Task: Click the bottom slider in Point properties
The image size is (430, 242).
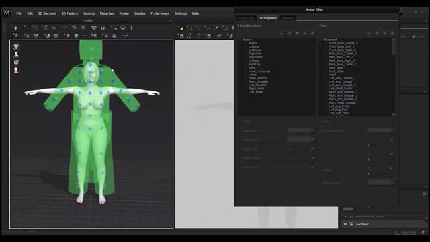Action: [380, 173]
